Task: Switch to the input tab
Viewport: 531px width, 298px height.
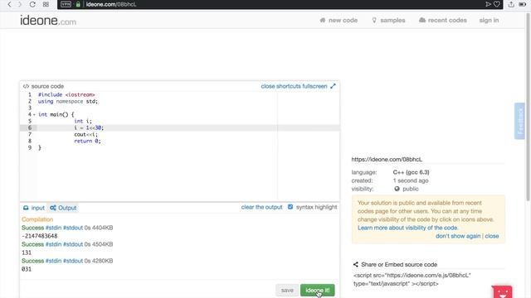Action: (34, 208)
